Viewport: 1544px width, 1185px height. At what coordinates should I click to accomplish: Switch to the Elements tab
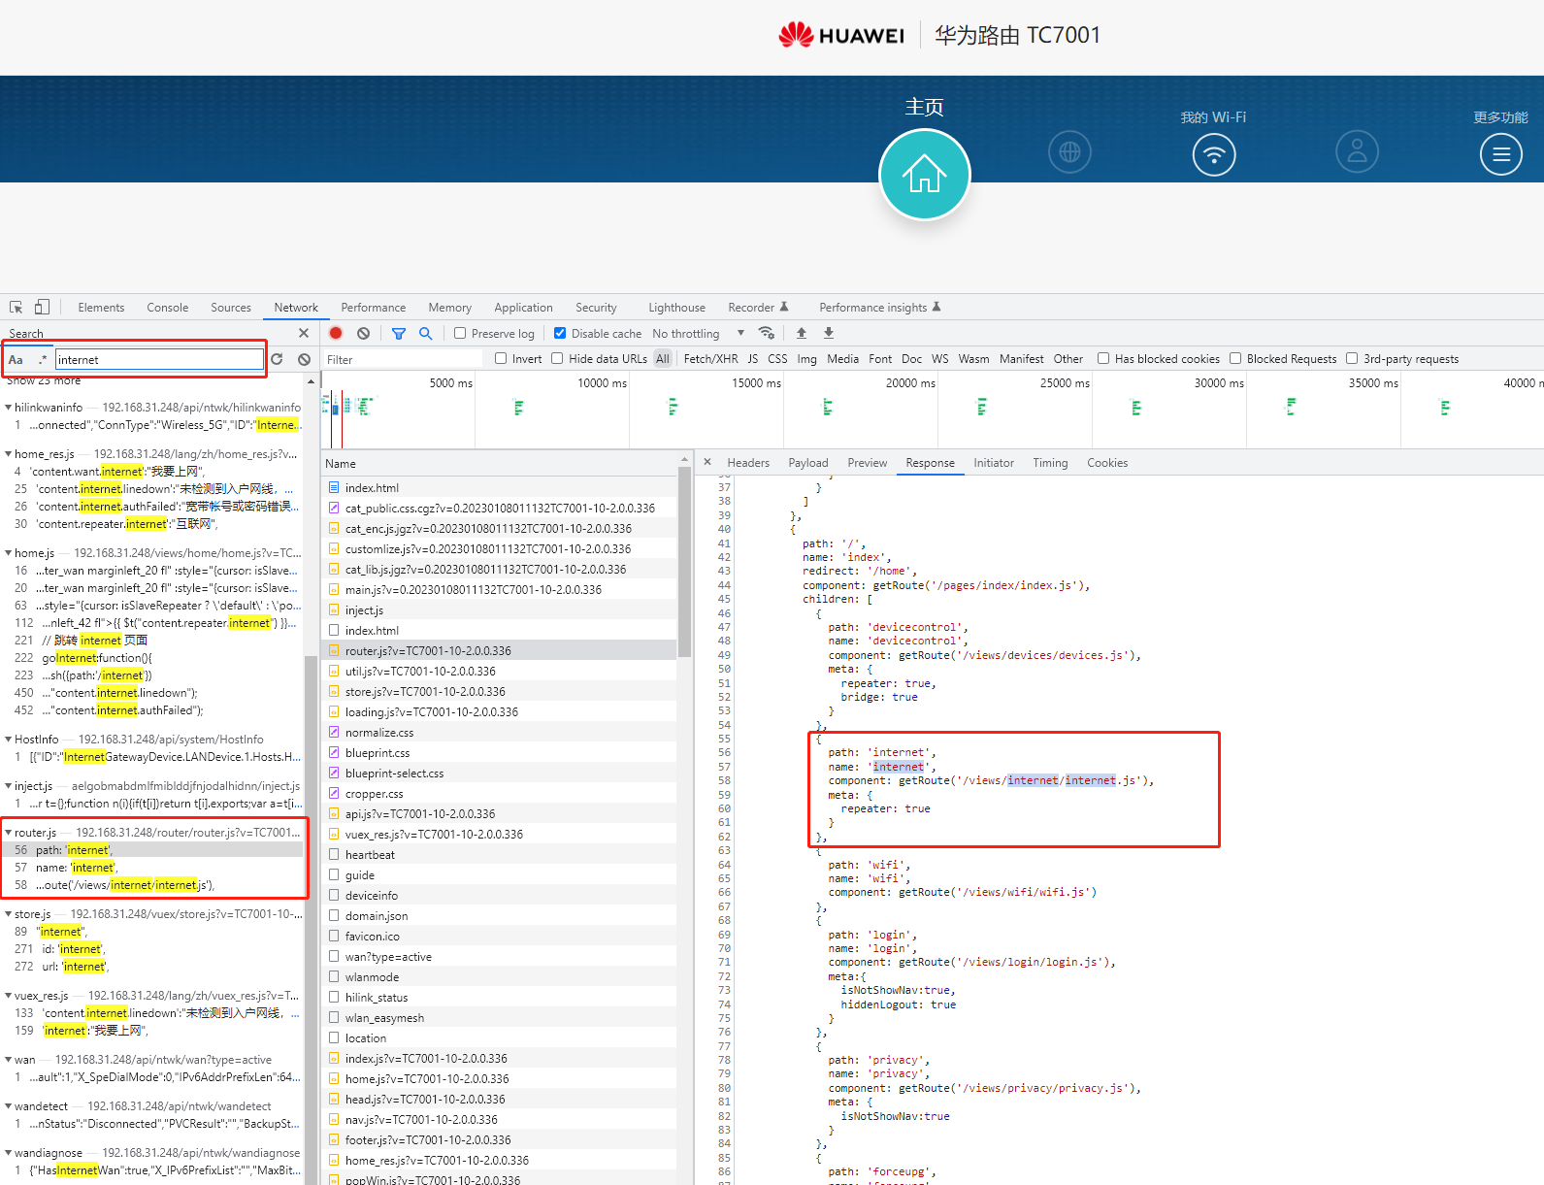(101, 307)
